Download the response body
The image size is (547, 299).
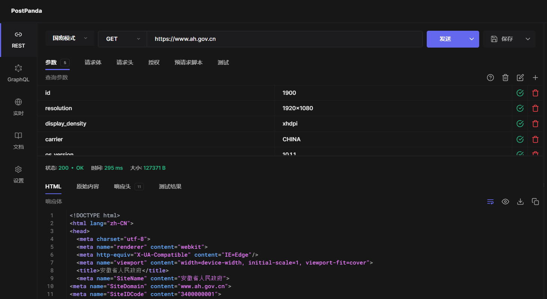[520, 201]
